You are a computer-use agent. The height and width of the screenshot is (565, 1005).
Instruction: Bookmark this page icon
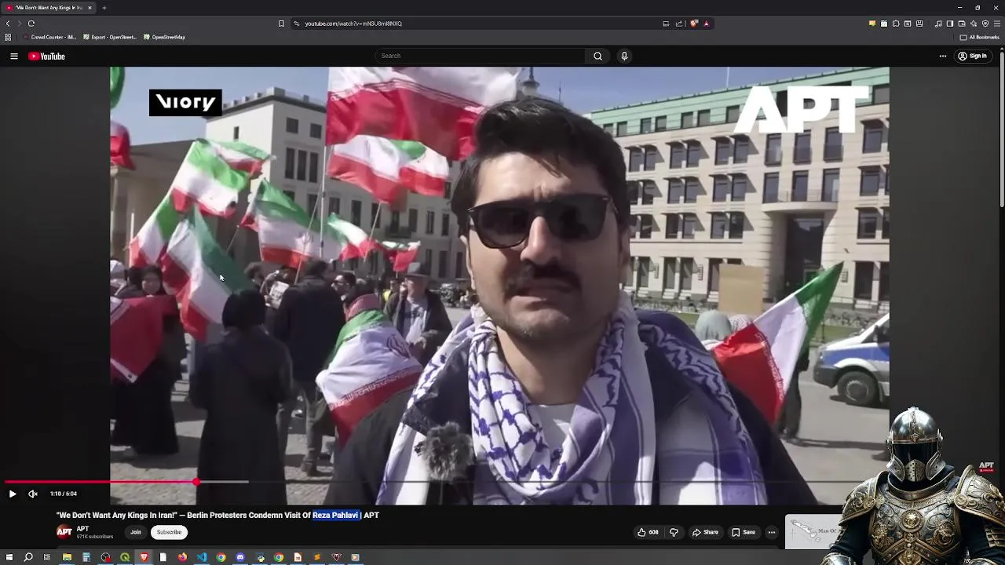click(281, 24)
